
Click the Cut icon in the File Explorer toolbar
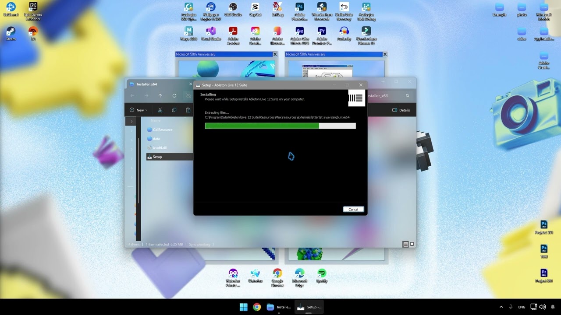[x=160, y=110]
